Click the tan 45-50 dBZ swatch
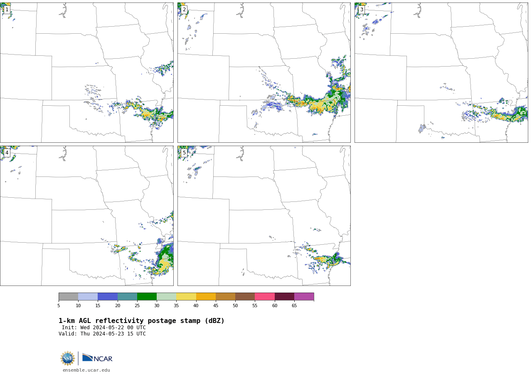The height and width of the screenshot is (375, 532). [225, 296]
